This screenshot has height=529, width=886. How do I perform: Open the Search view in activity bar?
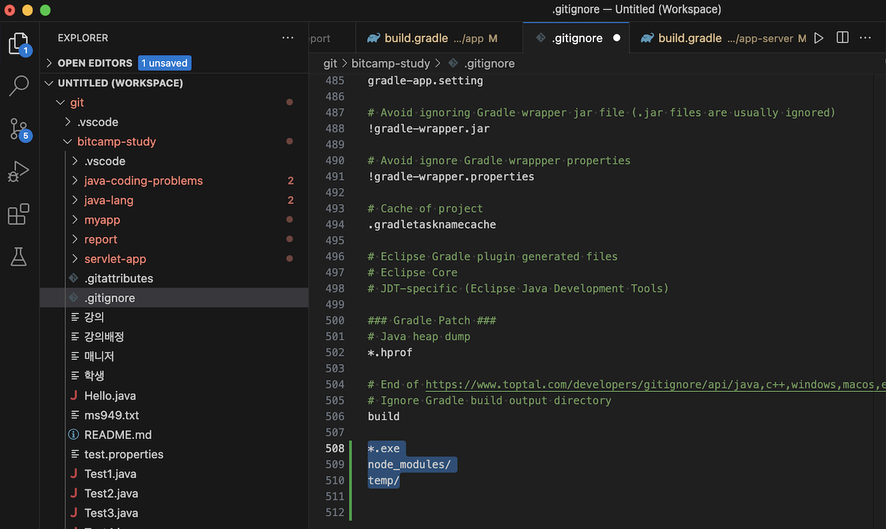(19, 86)
